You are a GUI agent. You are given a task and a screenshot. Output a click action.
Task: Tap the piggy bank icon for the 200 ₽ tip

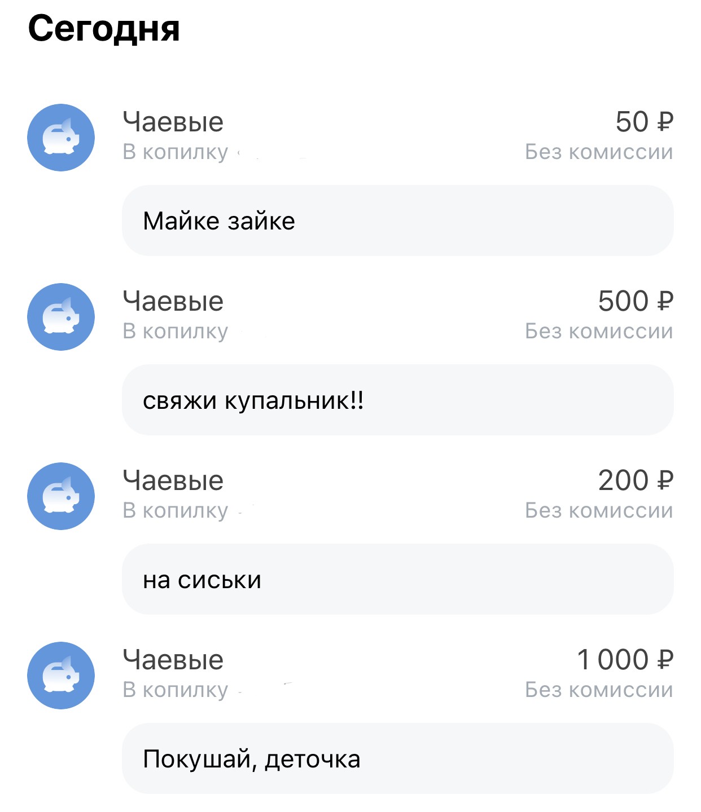61,496
